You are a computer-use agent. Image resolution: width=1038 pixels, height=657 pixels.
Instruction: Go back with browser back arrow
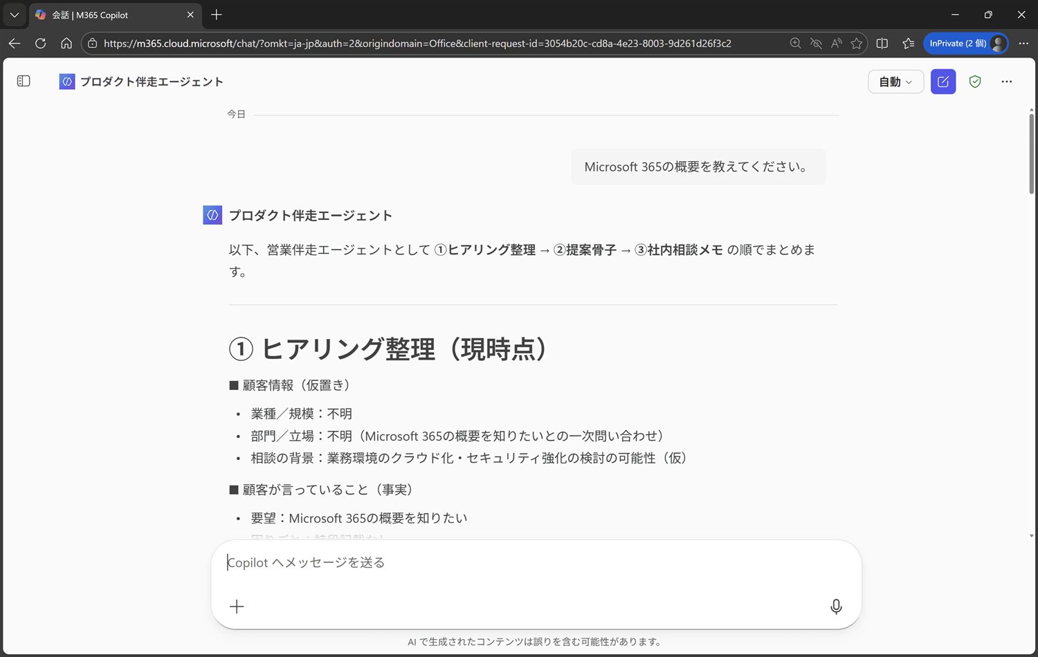point(15,43)
